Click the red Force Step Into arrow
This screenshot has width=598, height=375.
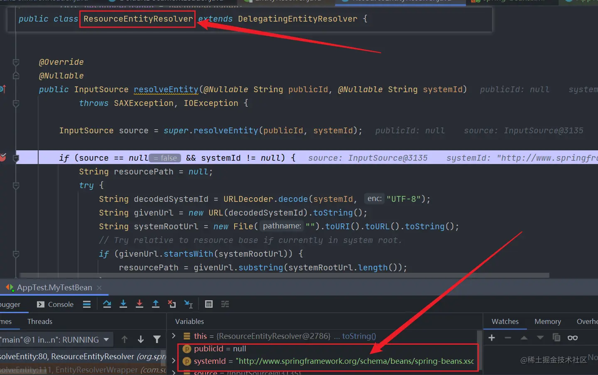tap(140, 304)
